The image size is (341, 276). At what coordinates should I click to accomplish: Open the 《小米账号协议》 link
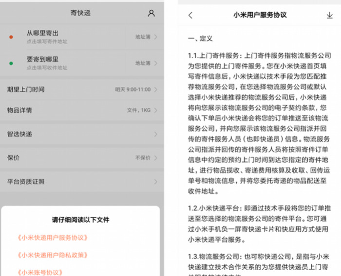coord(40,272)
